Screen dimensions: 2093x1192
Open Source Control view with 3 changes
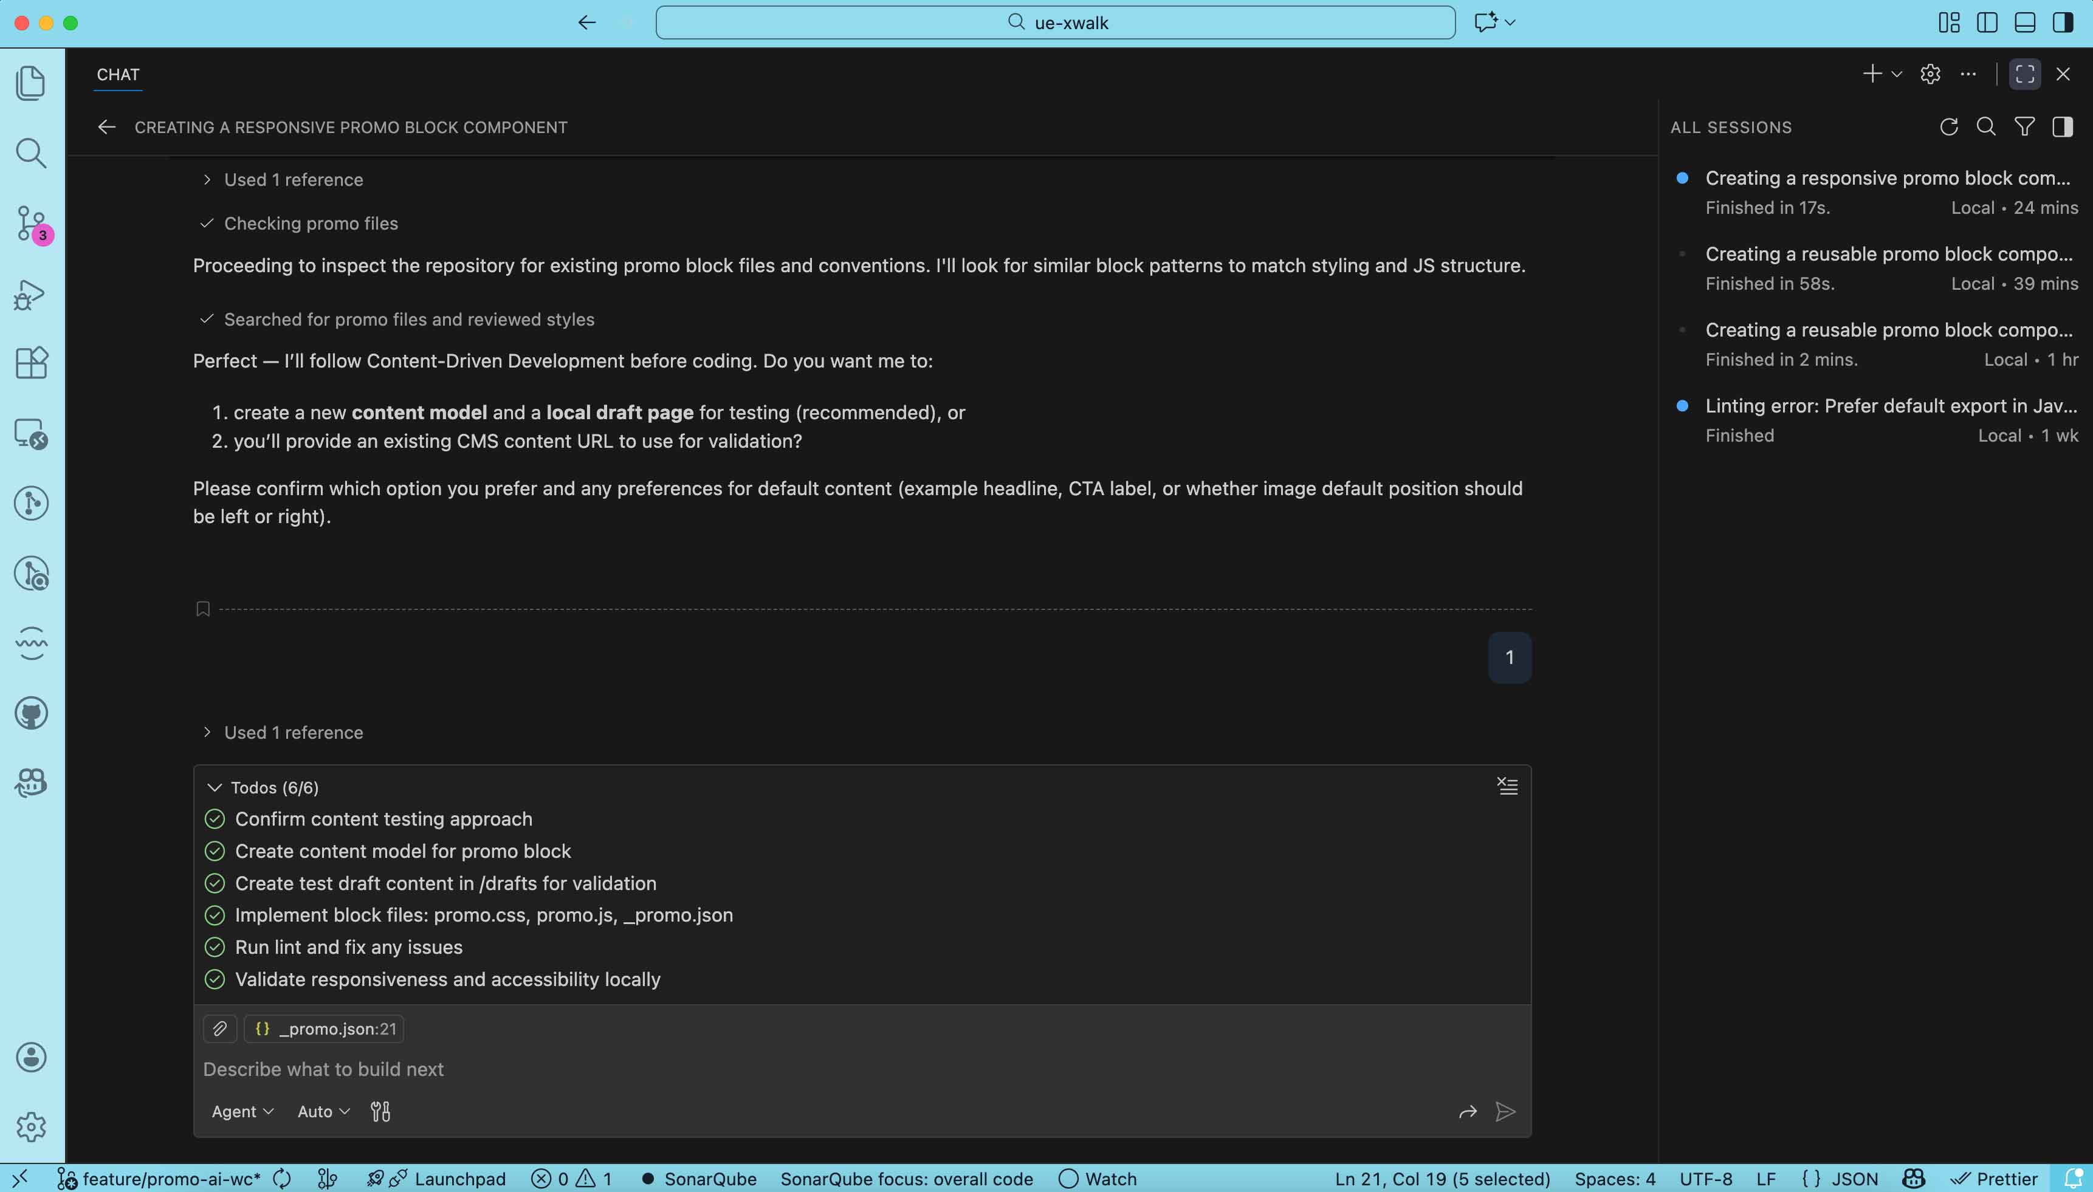click(31, 223)
